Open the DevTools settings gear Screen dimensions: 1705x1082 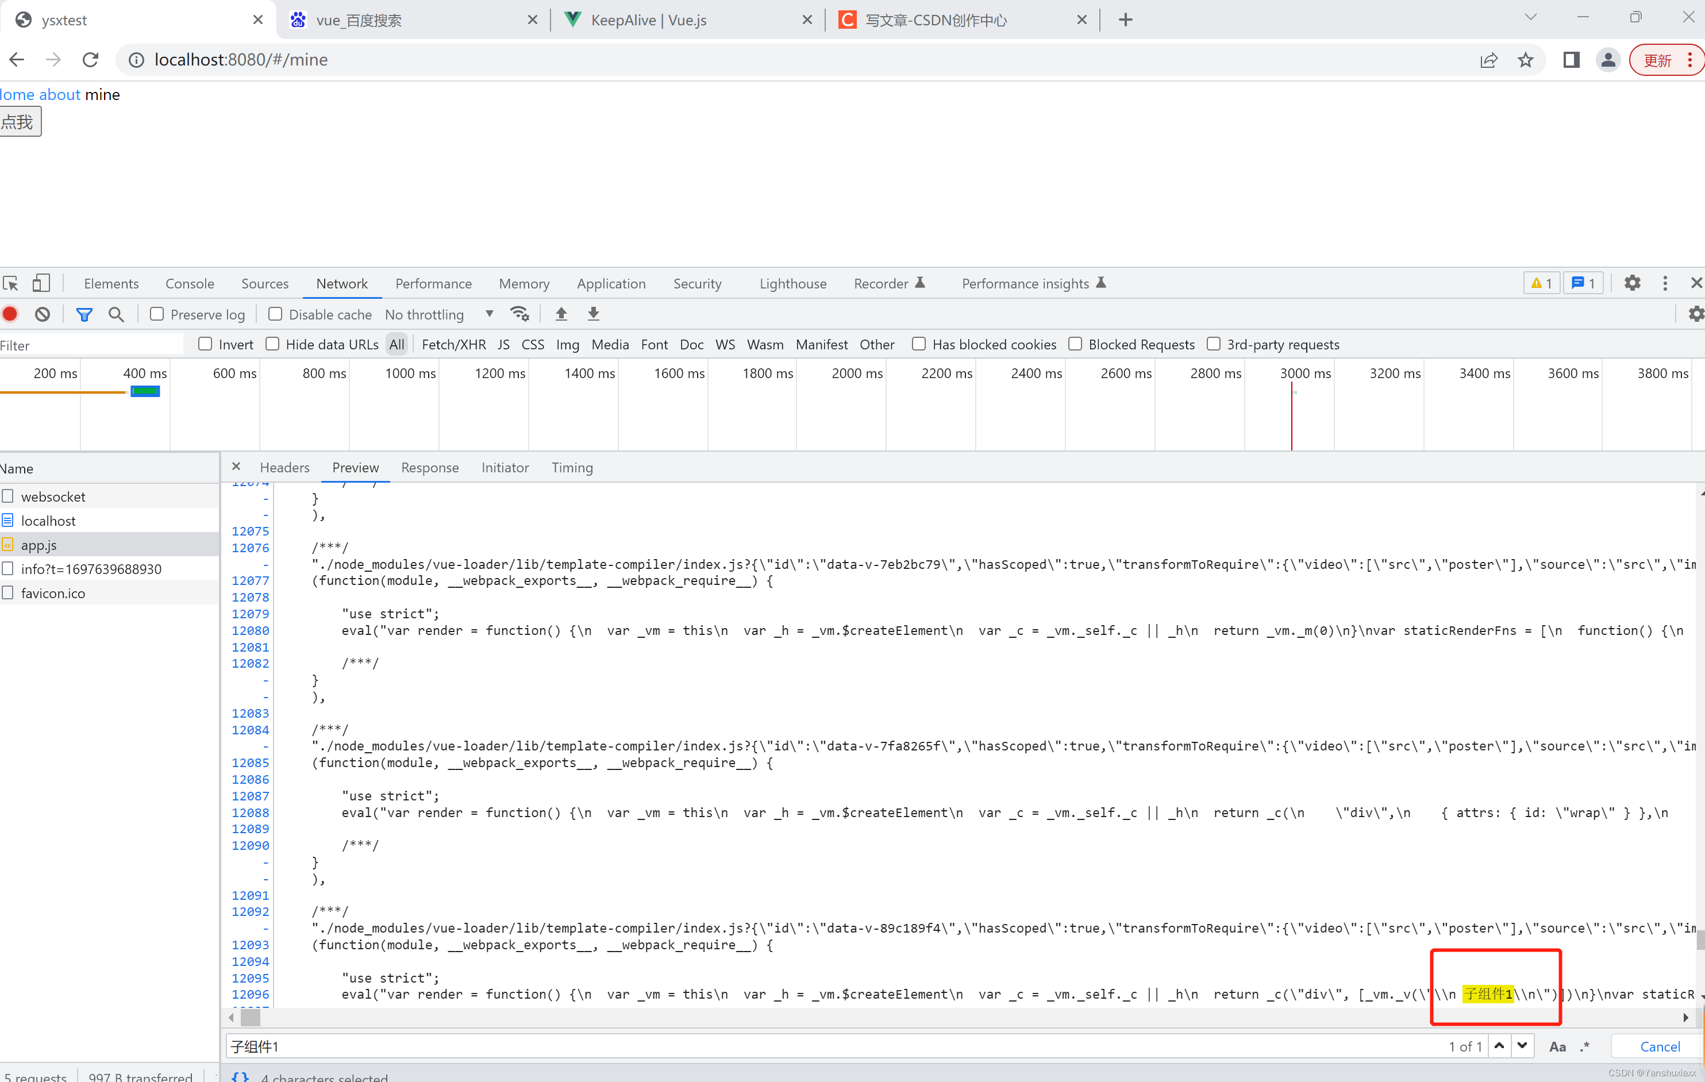click(1632, 283)
